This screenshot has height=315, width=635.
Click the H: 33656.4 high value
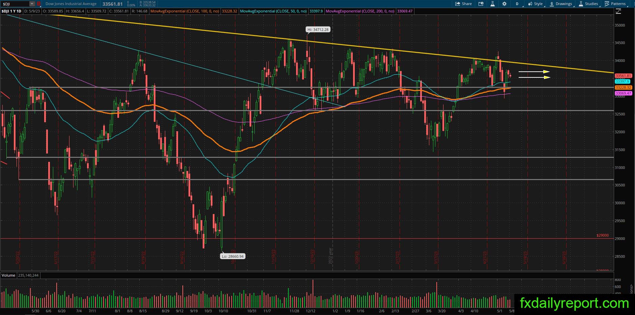click(75, 11)
